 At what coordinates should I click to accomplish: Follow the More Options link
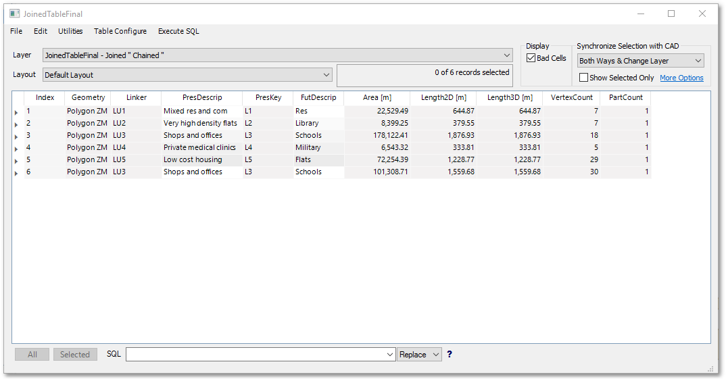(x=681, y=78)
